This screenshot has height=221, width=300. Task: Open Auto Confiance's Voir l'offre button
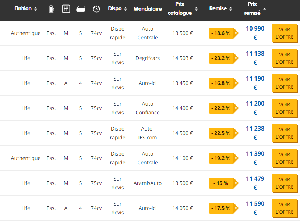285,108
